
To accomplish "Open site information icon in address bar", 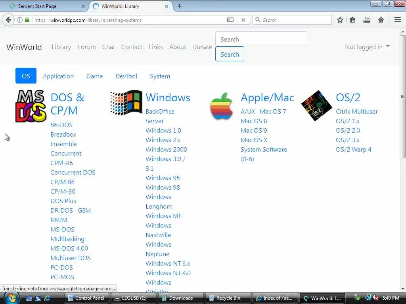I will [20, 20].
